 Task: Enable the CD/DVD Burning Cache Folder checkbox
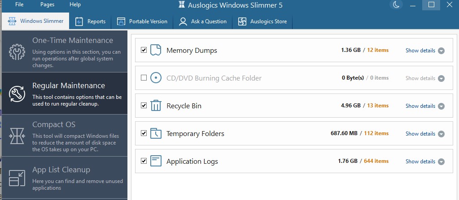coord(144,78)
